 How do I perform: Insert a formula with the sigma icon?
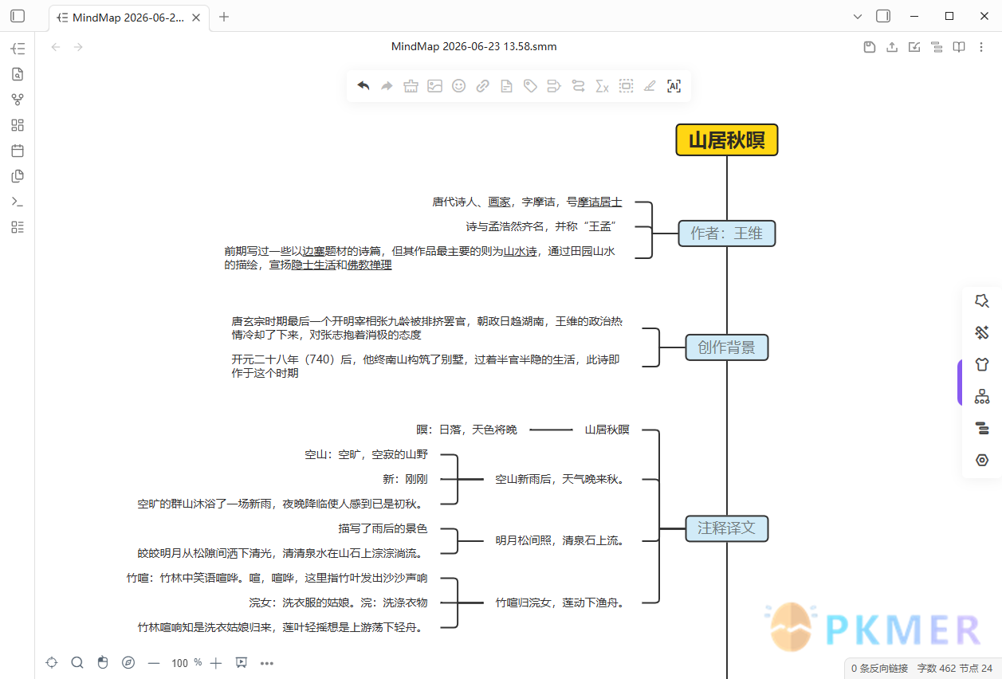pos(602,86)
